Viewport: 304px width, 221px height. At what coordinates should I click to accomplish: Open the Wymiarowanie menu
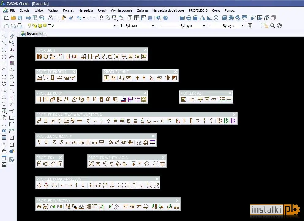(x=122, y=10)
